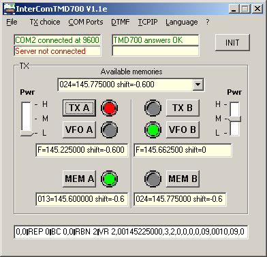The height and width of the screenshot is (257, 267).
Task: Open the DTMF menu
Action: (x=121, y=22)
